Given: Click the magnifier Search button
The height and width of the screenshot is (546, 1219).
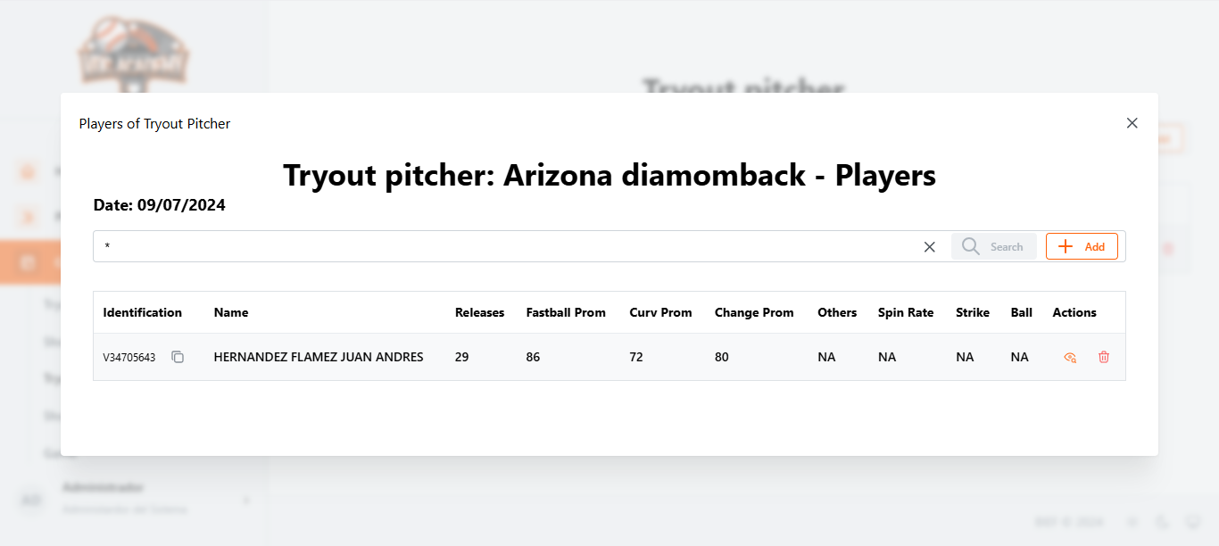Looking at the screenshot, I should [x=994, y=247].
